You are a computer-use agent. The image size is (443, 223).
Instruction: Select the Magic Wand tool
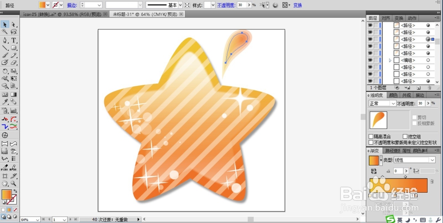point(5,31)
